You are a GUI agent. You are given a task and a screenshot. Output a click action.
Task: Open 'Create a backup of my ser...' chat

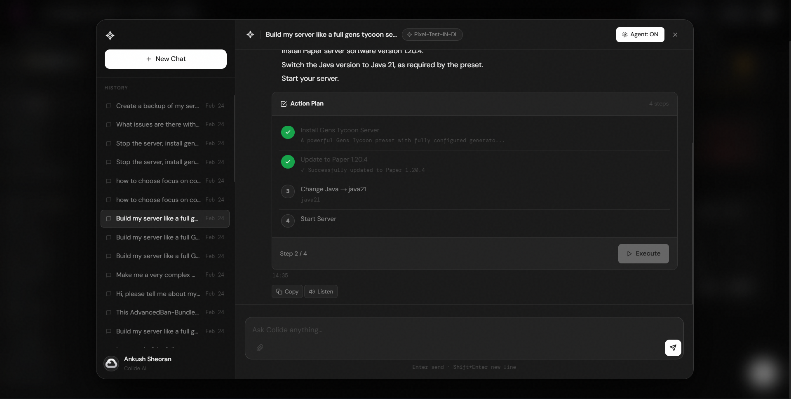click(x=165, y=106)
